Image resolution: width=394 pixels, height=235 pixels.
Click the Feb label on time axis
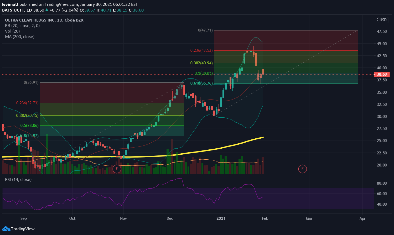[x=265, y=218]
